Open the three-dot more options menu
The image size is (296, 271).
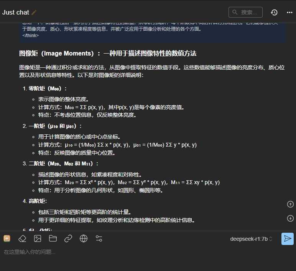tap(289, 12)
